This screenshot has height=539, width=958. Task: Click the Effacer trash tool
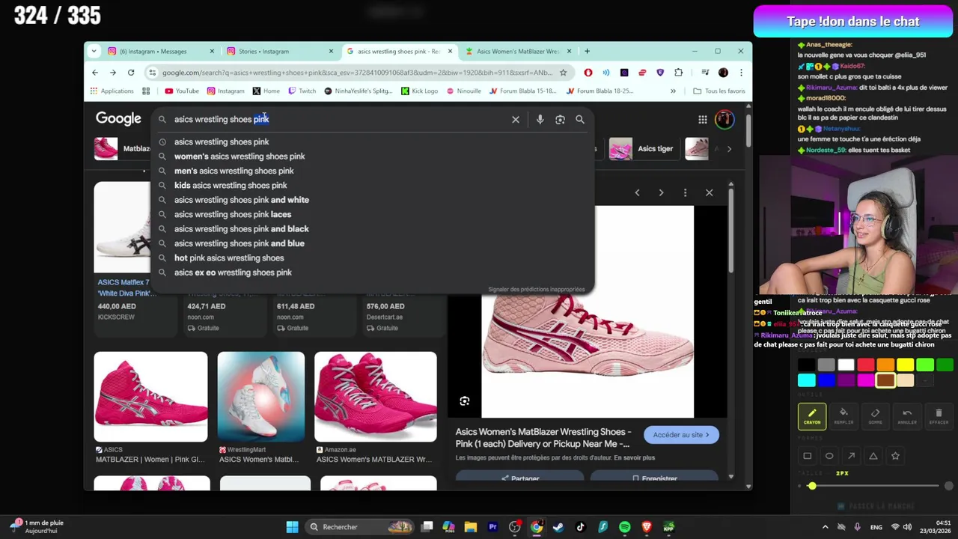click(x=939, y=416)
